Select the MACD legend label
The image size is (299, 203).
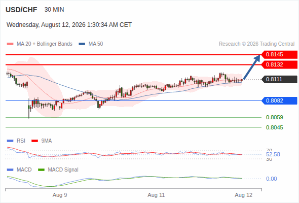[24, 170]
